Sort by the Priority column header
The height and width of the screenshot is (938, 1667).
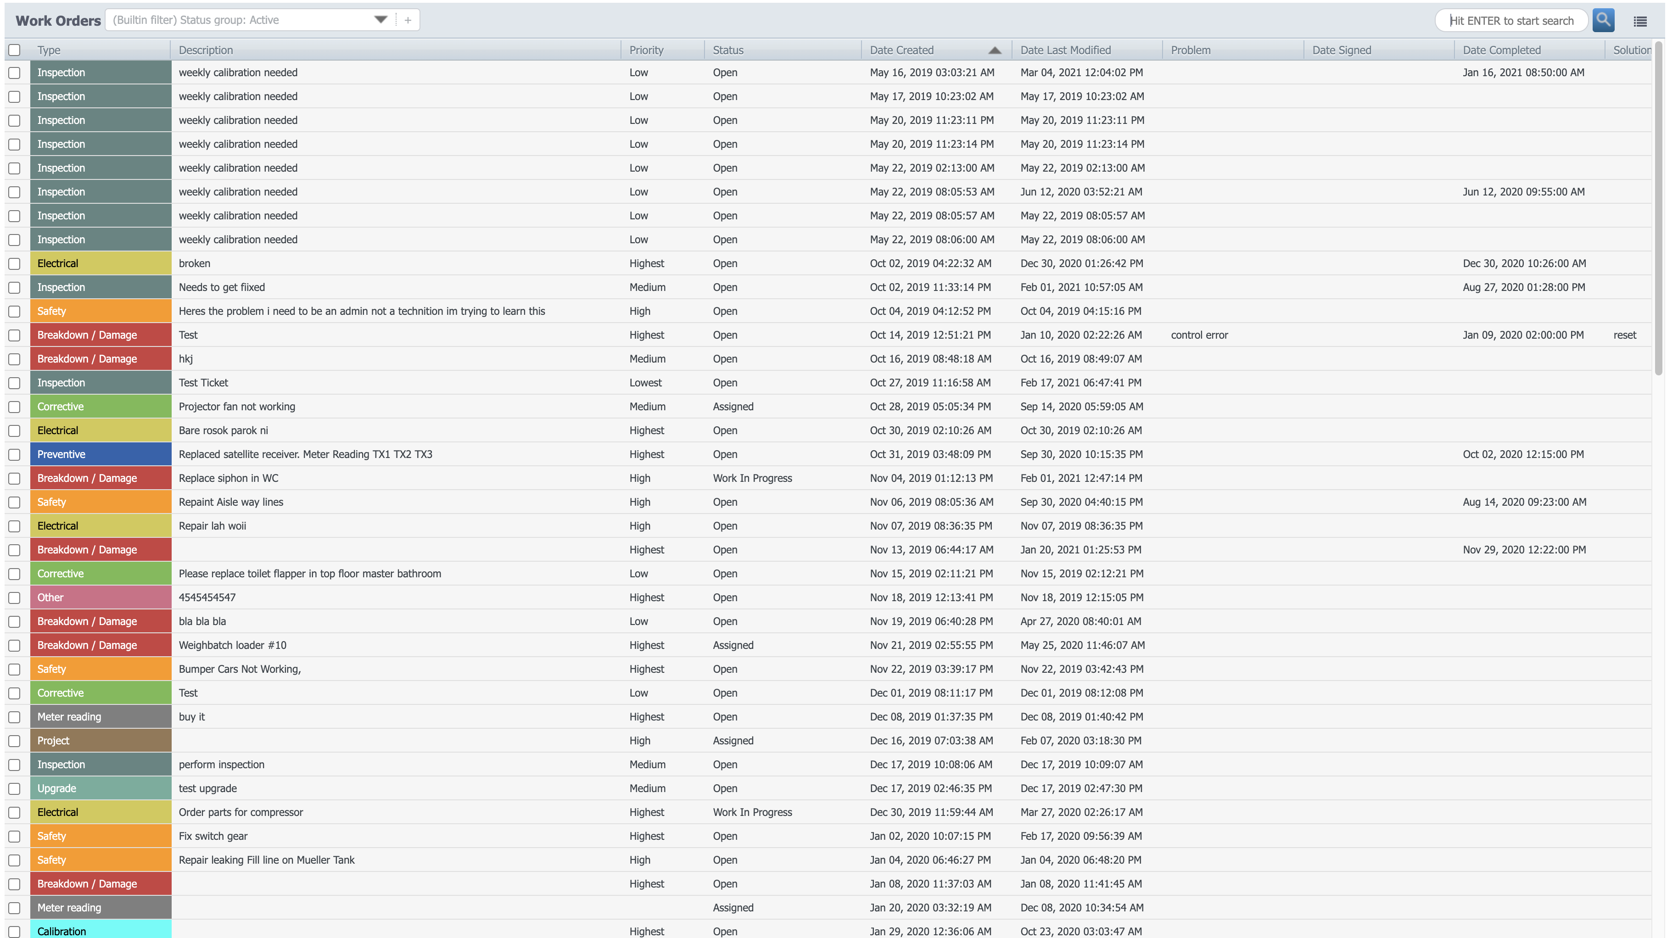coord(646,50)
